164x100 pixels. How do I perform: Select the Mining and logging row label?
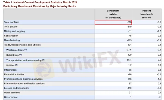[14, 31]
